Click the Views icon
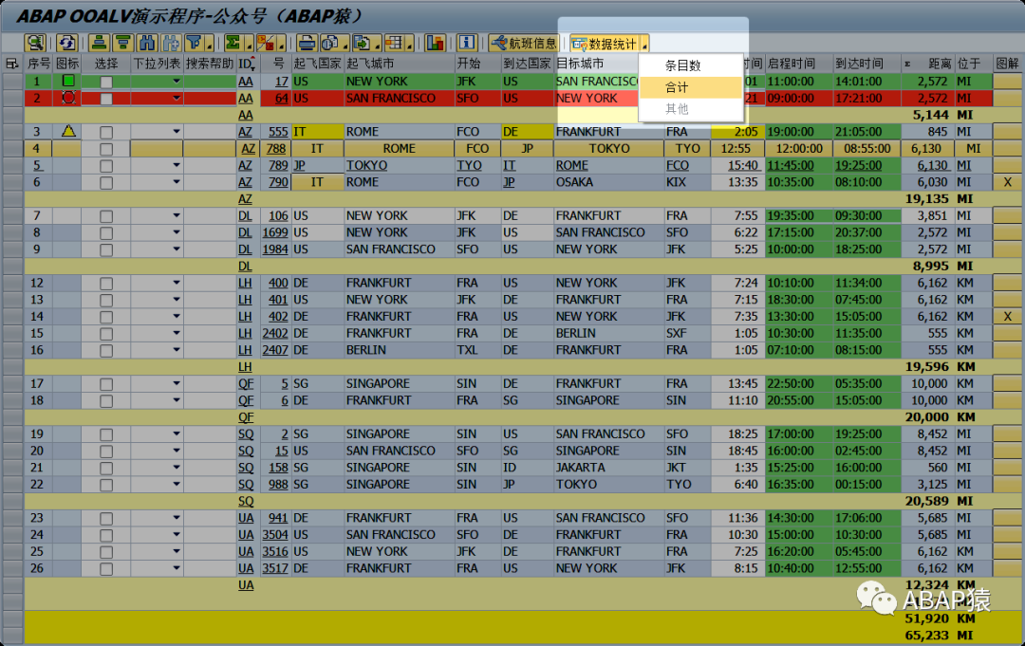Viewport: 1025px width, 646px height. [x=330, y=43]
